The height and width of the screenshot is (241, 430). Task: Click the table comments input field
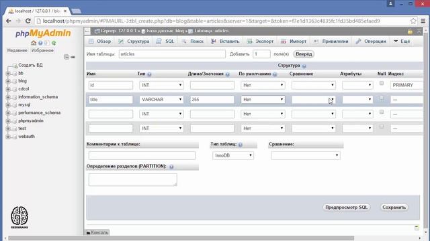142,155
